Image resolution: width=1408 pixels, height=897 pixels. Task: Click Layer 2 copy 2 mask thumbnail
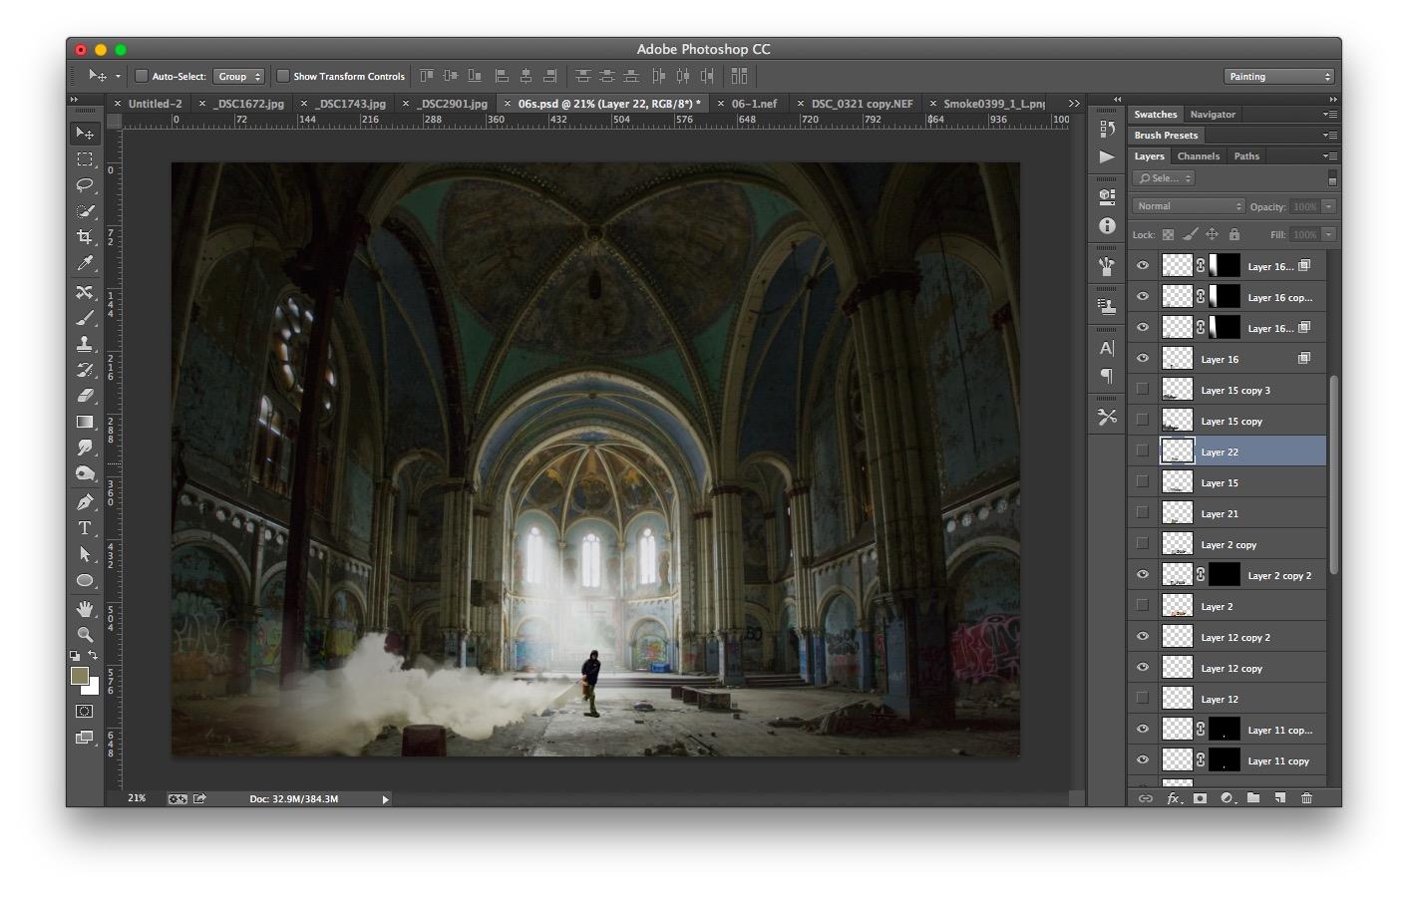[x=1225, y=575]
